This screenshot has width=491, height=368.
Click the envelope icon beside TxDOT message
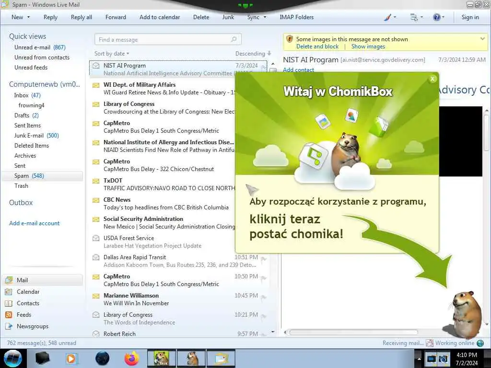(96, 181)
